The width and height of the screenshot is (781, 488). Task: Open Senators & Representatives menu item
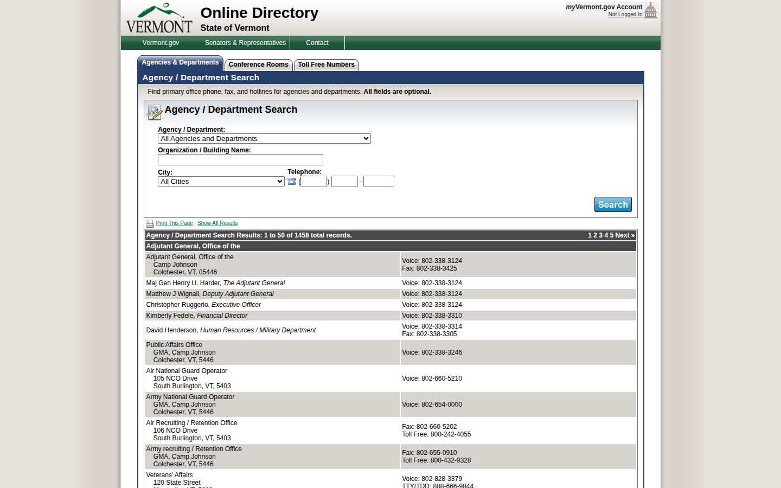tap(245, 43)
